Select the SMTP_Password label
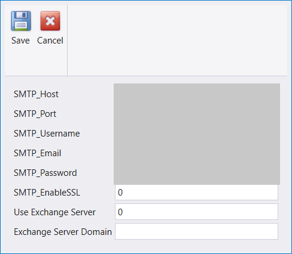The height and width of the screenshot is (254, 292). tap(45, 173)
